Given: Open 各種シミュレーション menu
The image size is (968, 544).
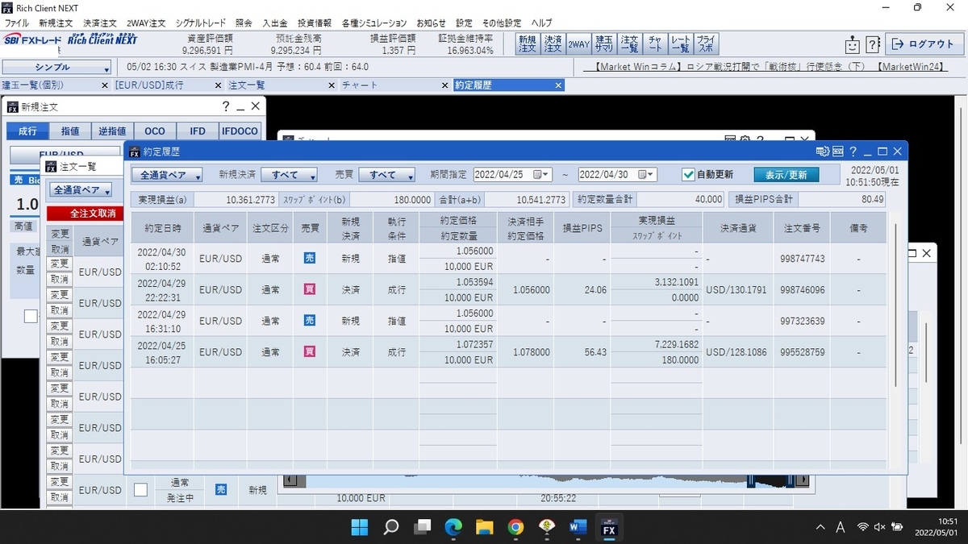Looking at the screenshot, I should [373, 23].
